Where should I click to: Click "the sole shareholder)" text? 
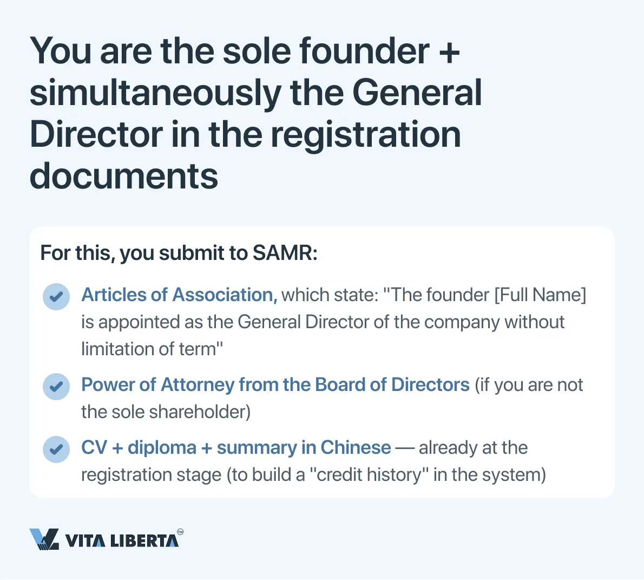coord(166,412)
